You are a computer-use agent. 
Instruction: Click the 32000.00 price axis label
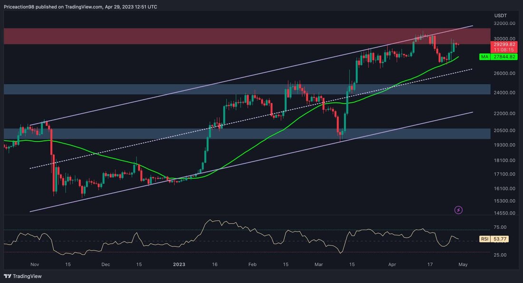pyautogui.click(x=504, y=23)
